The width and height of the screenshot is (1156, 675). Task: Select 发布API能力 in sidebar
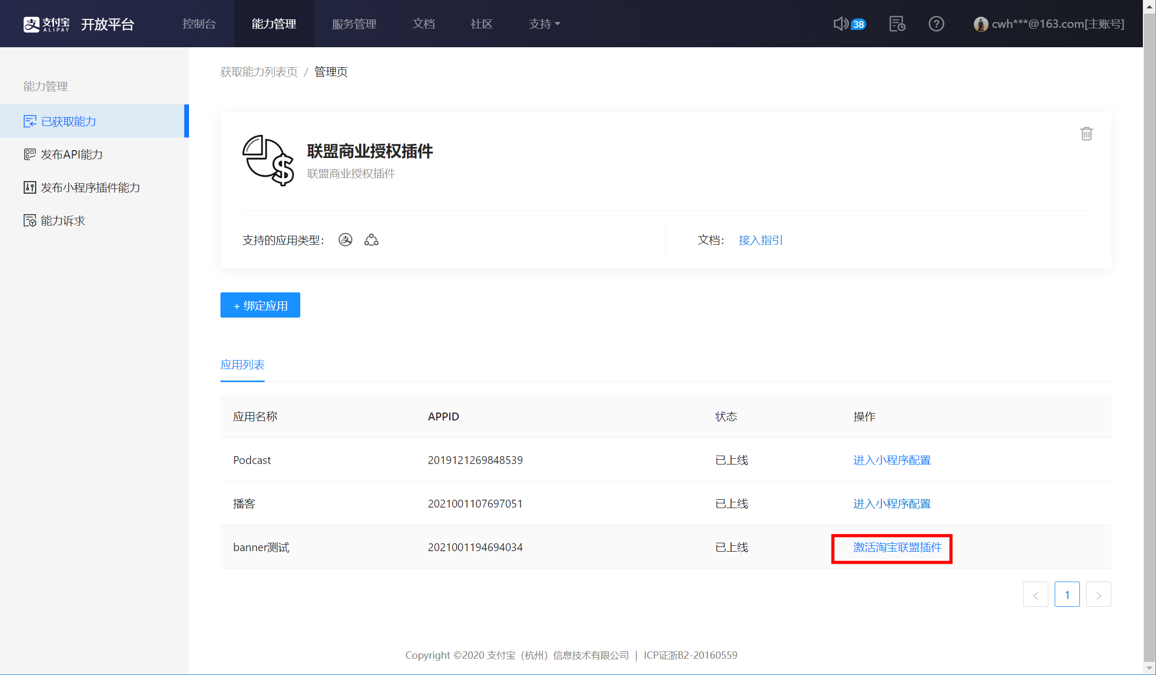pos(94,154)
